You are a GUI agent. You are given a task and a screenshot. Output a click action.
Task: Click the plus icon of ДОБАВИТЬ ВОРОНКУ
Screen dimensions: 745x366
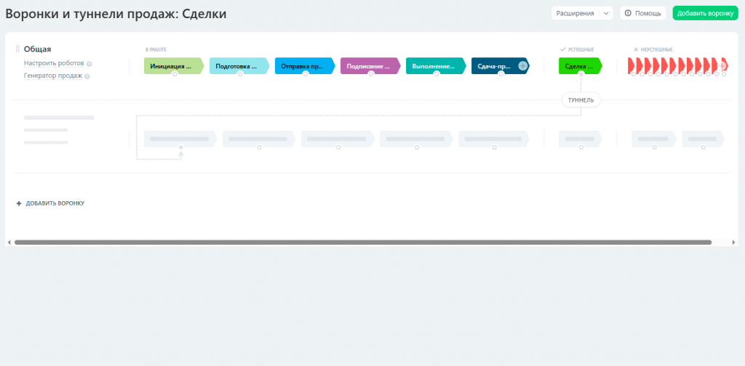19,203
